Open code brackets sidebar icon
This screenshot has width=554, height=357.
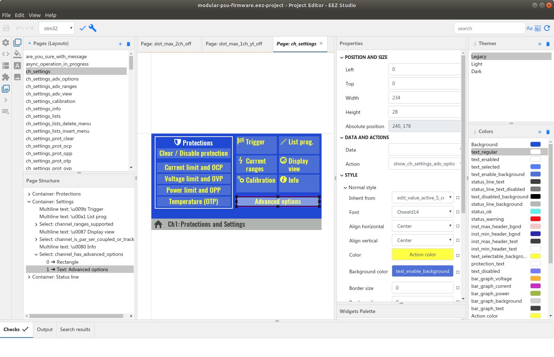pyautogui.click(x=6, y=54)
